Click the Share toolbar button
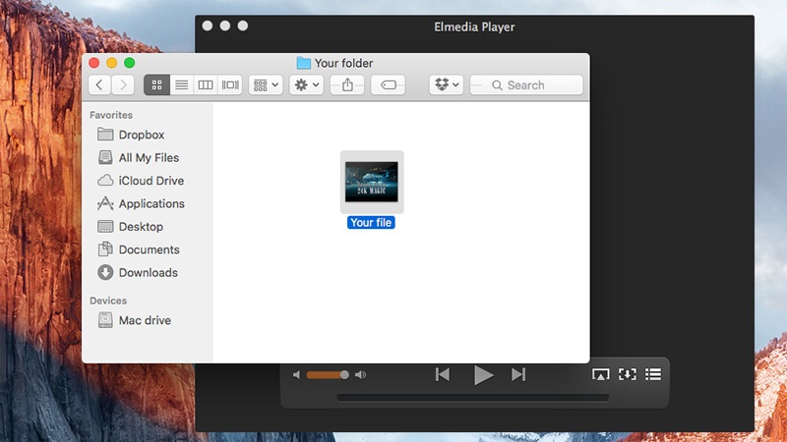 (347, 84)
